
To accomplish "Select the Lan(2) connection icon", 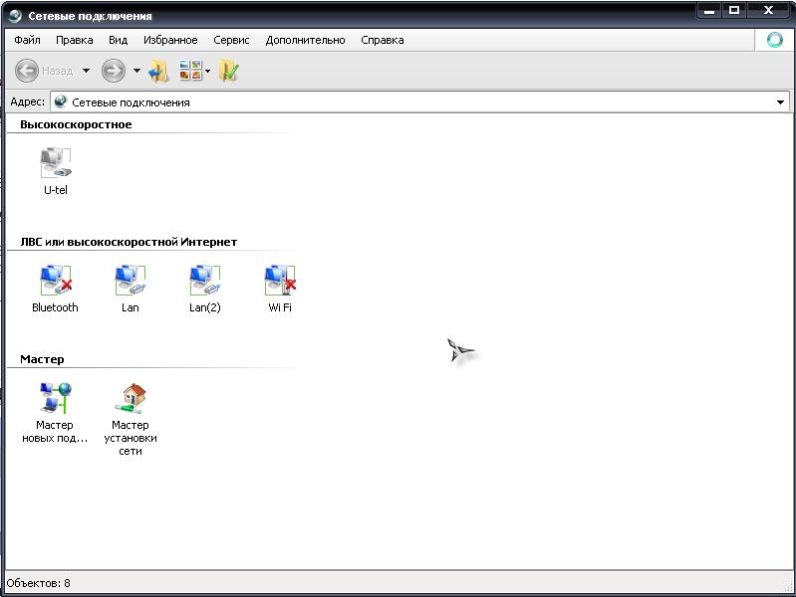I will click(x=205, y=280).
